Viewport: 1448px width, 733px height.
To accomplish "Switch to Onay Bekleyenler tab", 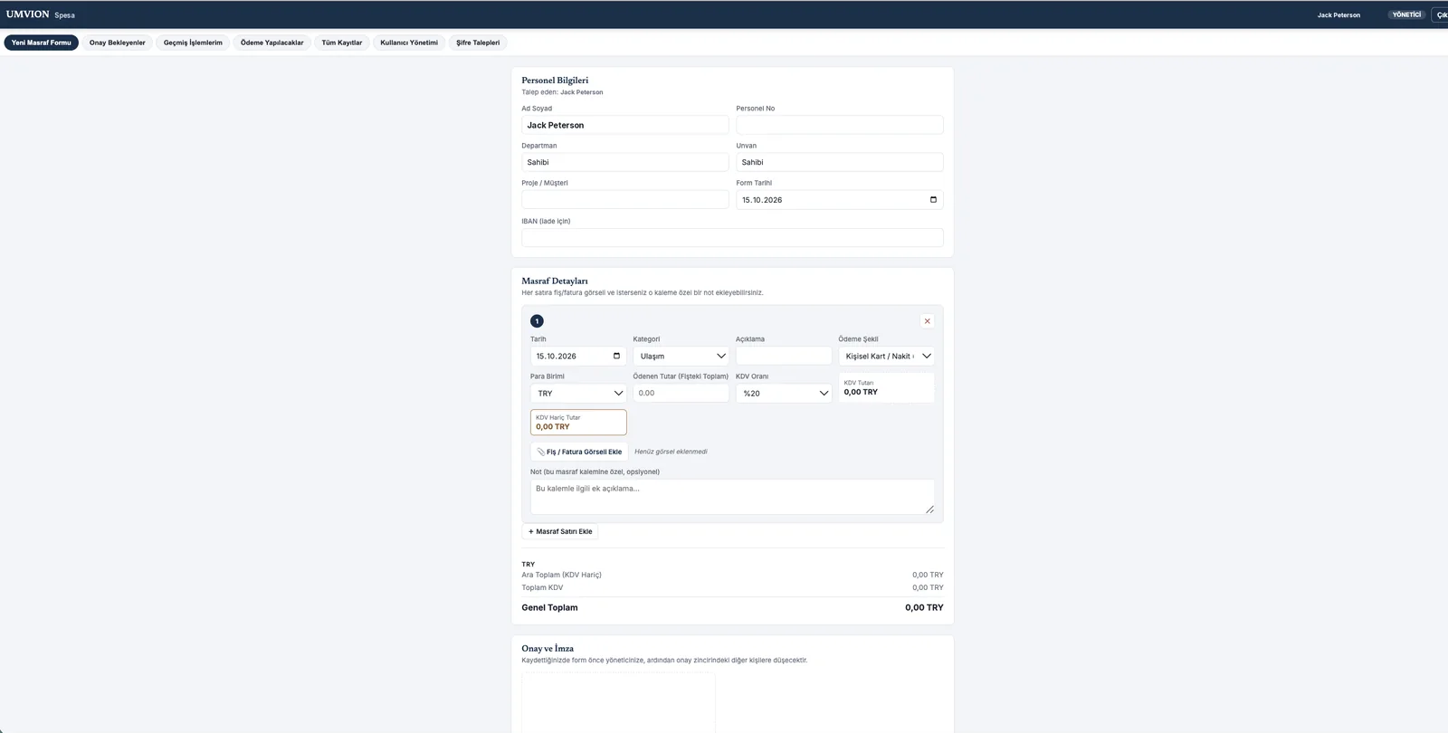I will pyautogui.click(x=117, y=43).
